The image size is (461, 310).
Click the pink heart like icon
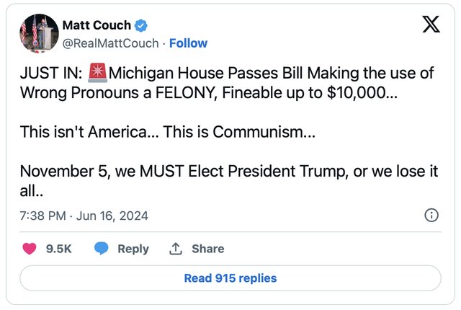point(30,249)
